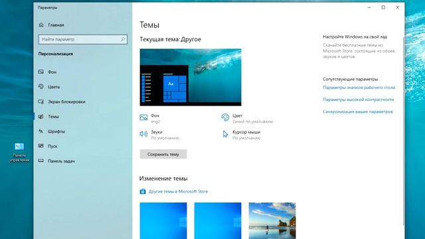This screenshot has height=239, width=425.
Task: Click the search magnifier icon
Action: click(x=123, y=39)
